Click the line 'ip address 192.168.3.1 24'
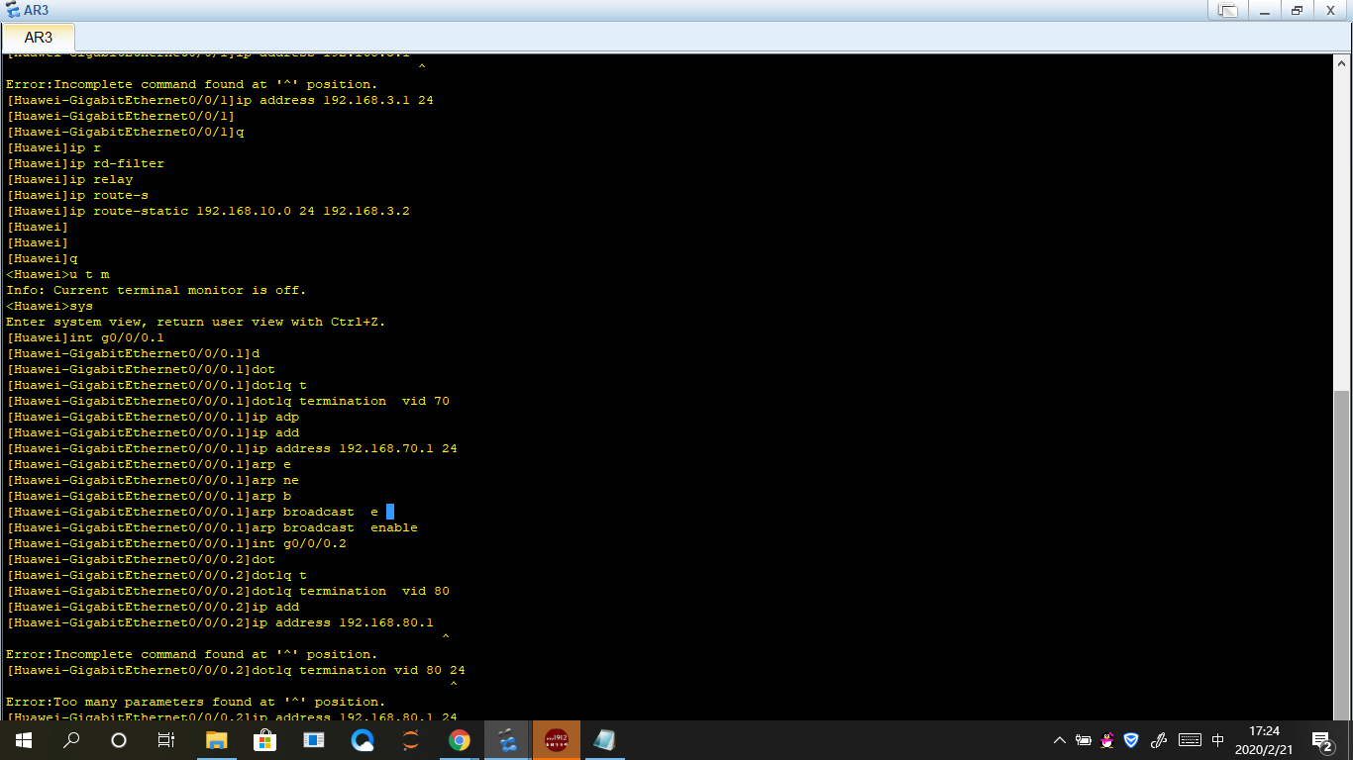 220,100
